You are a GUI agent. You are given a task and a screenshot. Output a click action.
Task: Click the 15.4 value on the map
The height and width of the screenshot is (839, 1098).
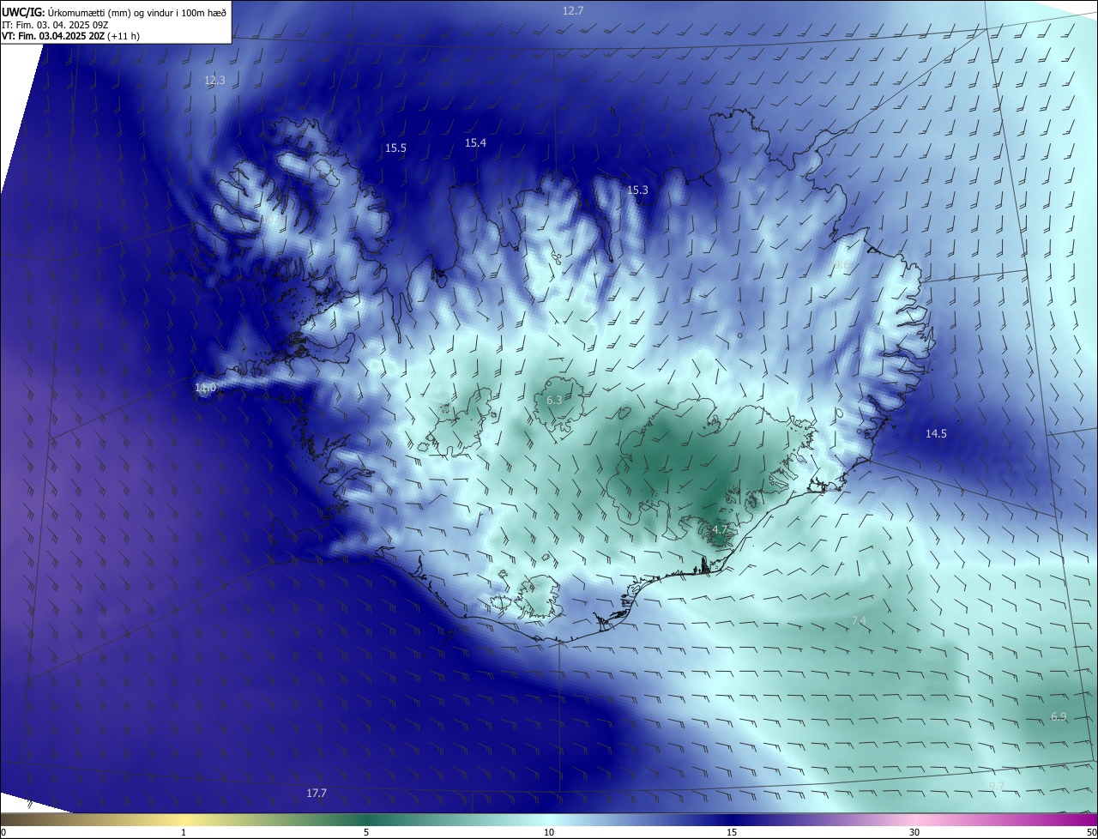point(475,143)
